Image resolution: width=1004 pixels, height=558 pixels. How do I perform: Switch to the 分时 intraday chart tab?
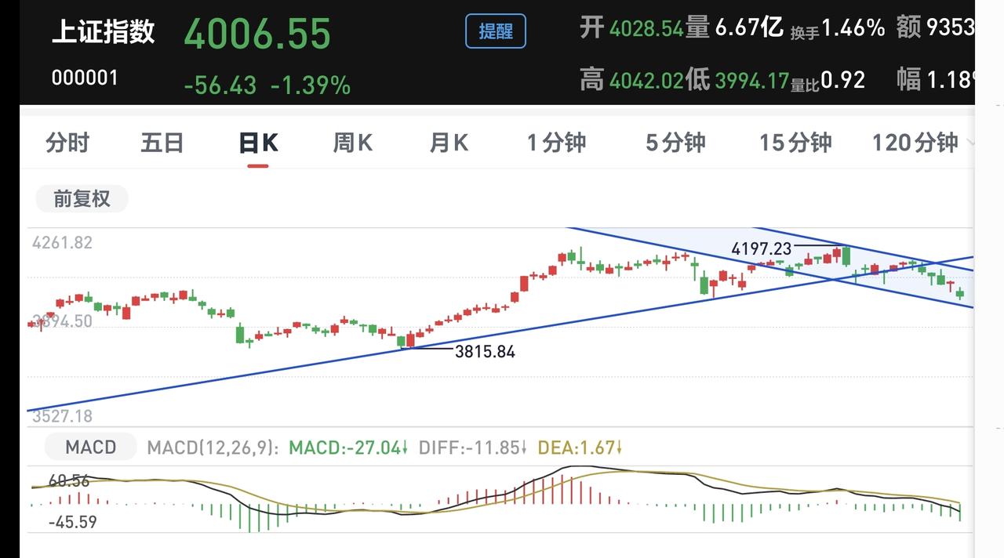pos(67,143)
